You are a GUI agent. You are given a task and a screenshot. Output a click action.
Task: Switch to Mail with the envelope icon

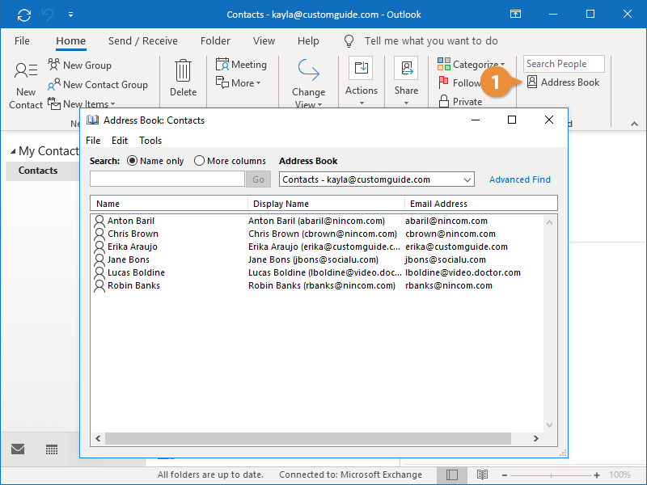point(18,449)
